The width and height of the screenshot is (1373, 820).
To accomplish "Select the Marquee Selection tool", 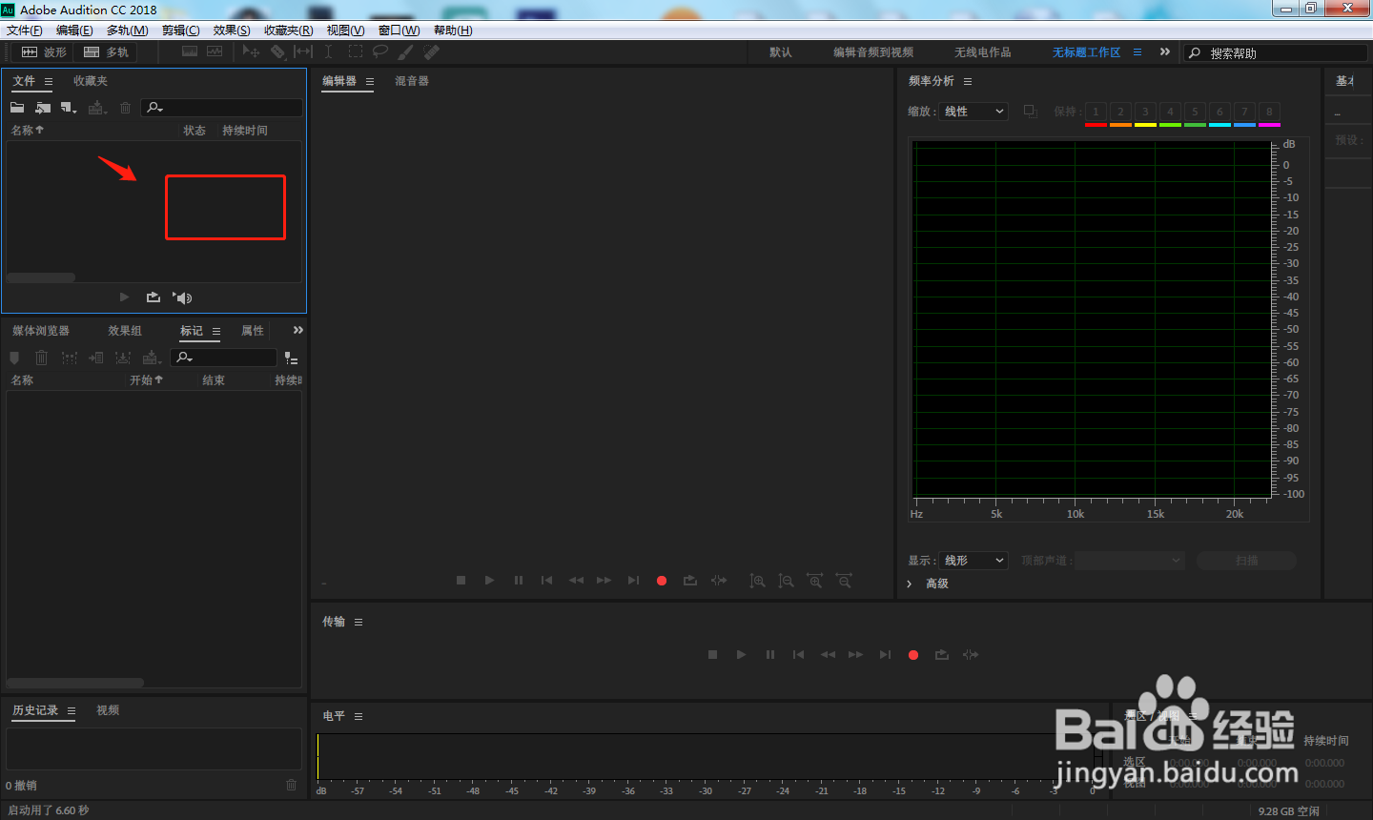I will [356, 51].
